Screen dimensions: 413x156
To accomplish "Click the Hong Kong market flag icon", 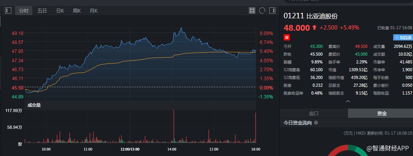I will coord(287,37).
